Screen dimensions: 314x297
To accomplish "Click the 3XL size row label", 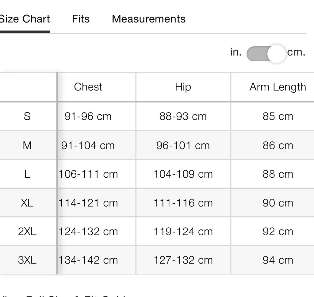I will coord(27,260).
